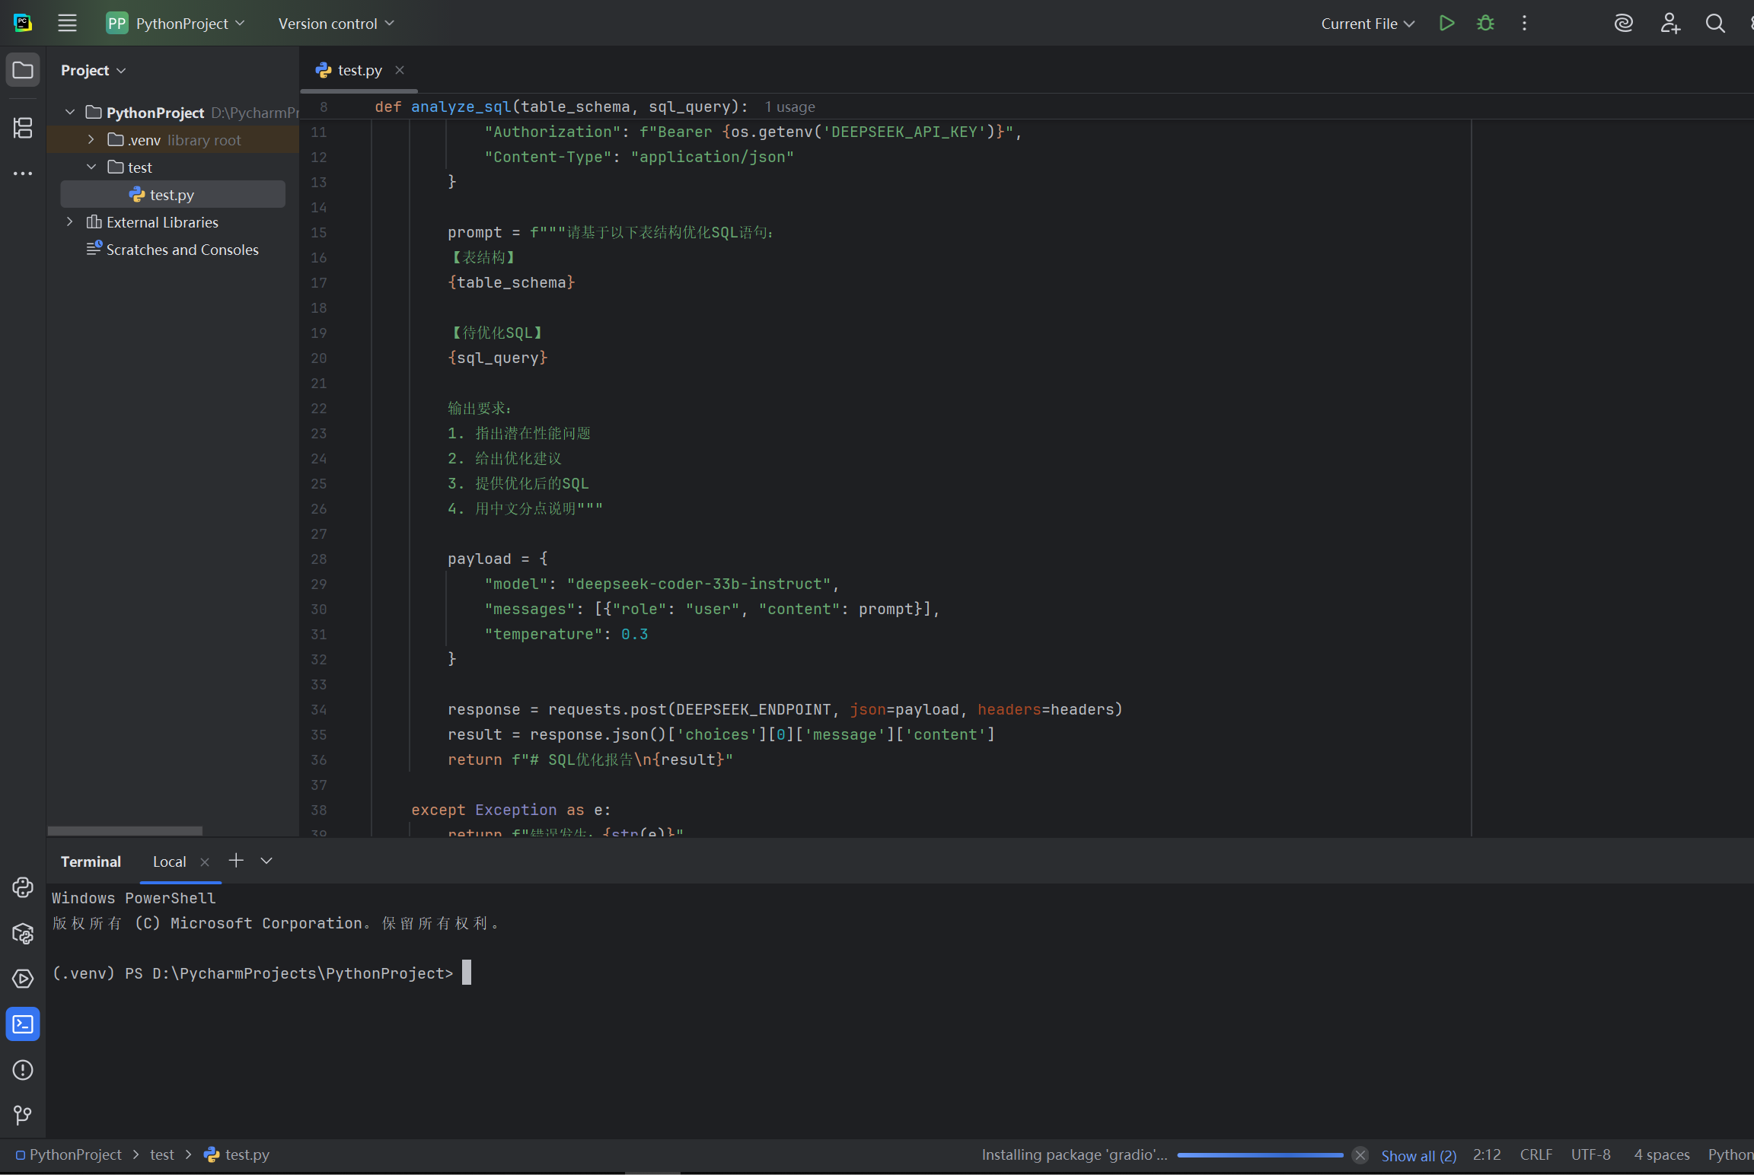
Task: Run the current file with green play icon
Action: [1446, 24]
